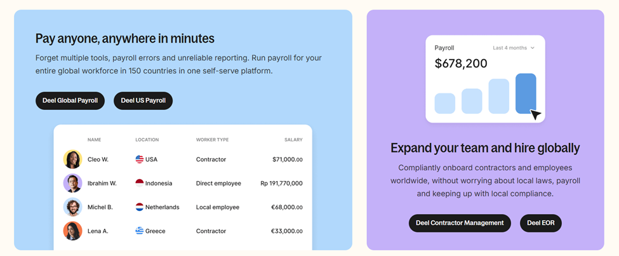619x256 pixels.
Task: Click the shortest light blue payroll bar
Action: click(445, 104)
